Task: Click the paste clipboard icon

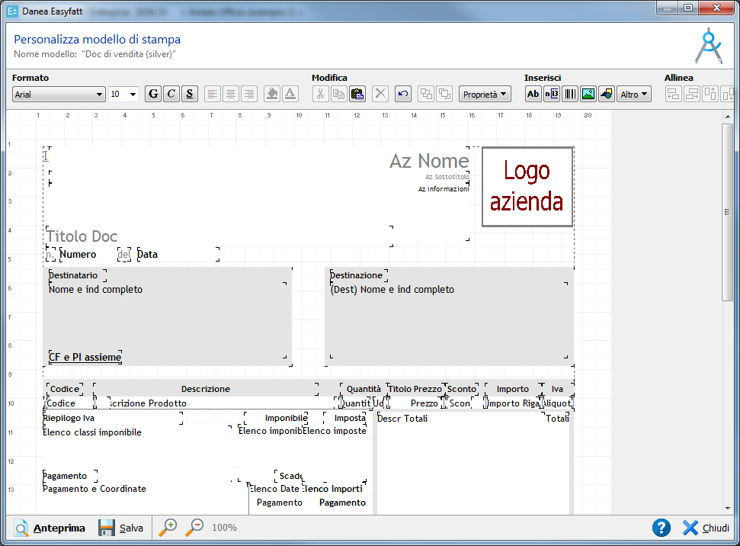Action: pos(357,94)
